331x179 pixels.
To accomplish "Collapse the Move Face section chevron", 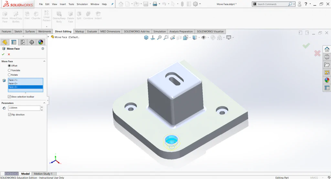I will [44, 61].
